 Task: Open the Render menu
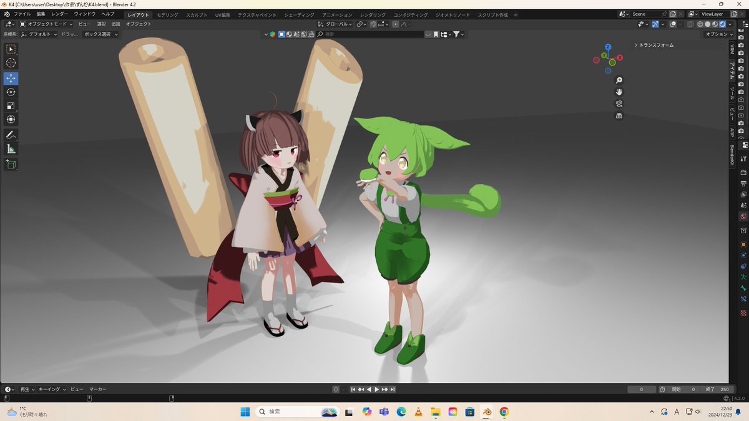coord(60,14)
